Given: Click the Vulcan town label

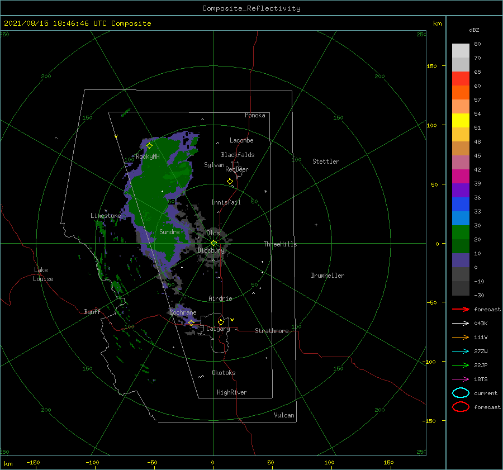Looking at the screenshot, I should click(x=284, y=415).
